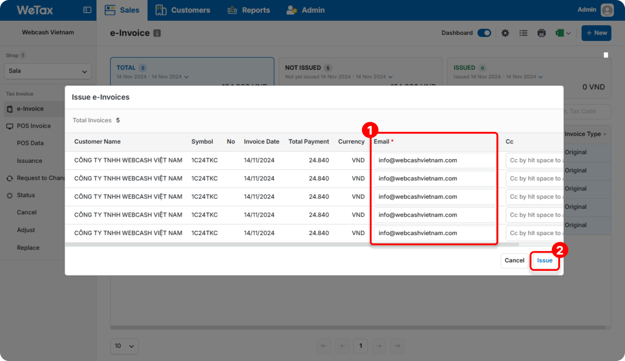Collapse sidebar with panel toggle icon
The height and width of the screenshot is (361, 625).
point(87,10)
